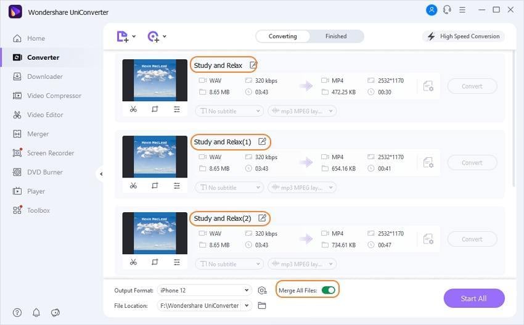Click Study and Relax(2) video thumbnail

click(x=155, y=233)
